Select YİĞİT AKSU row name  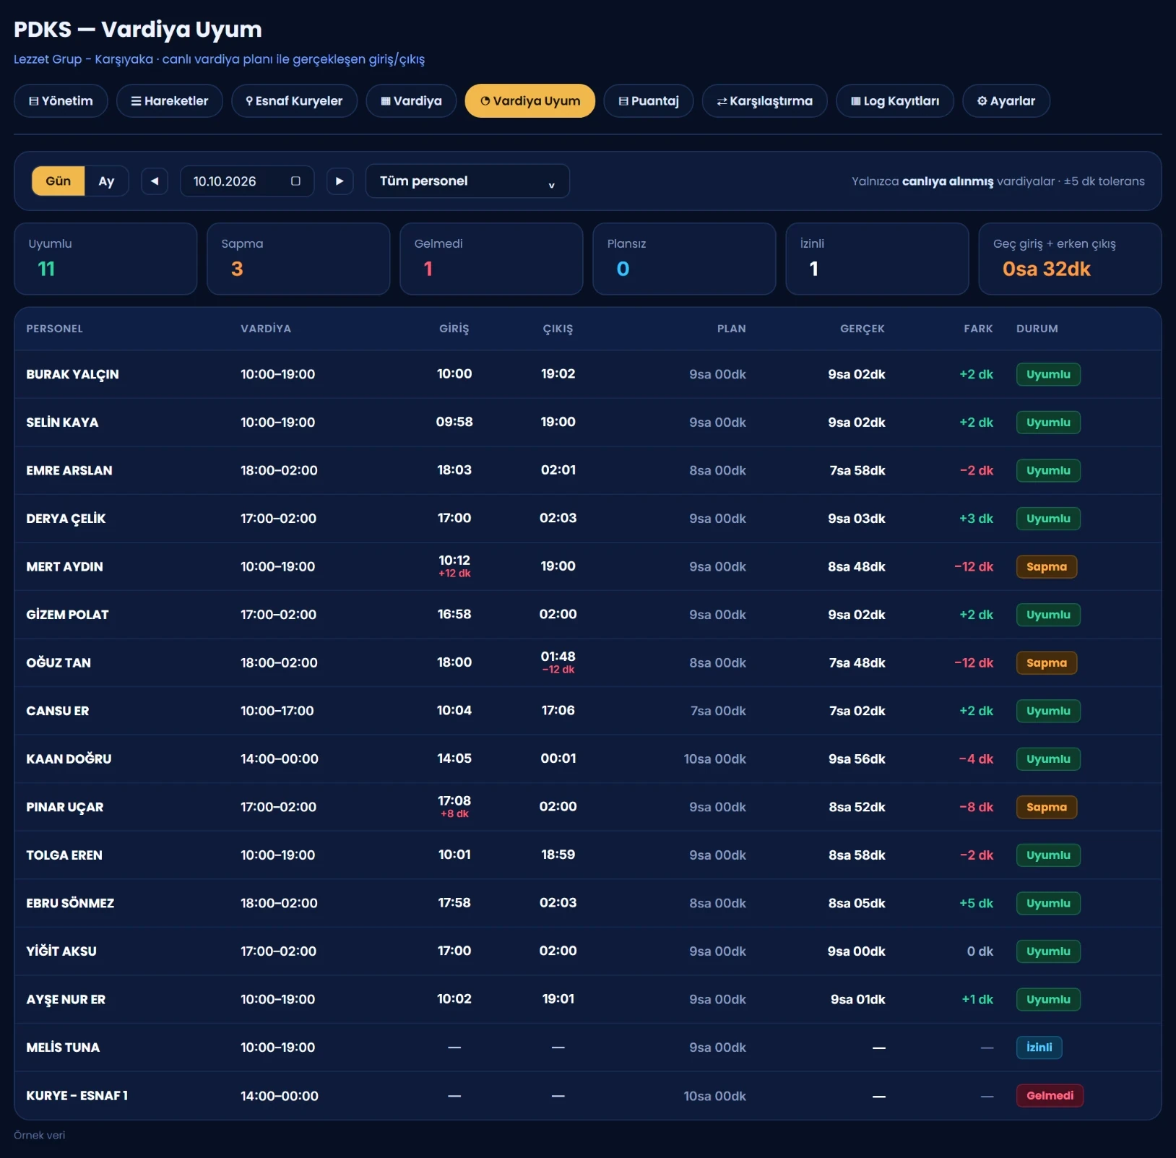pyautogui.click(x=61, y=951)
